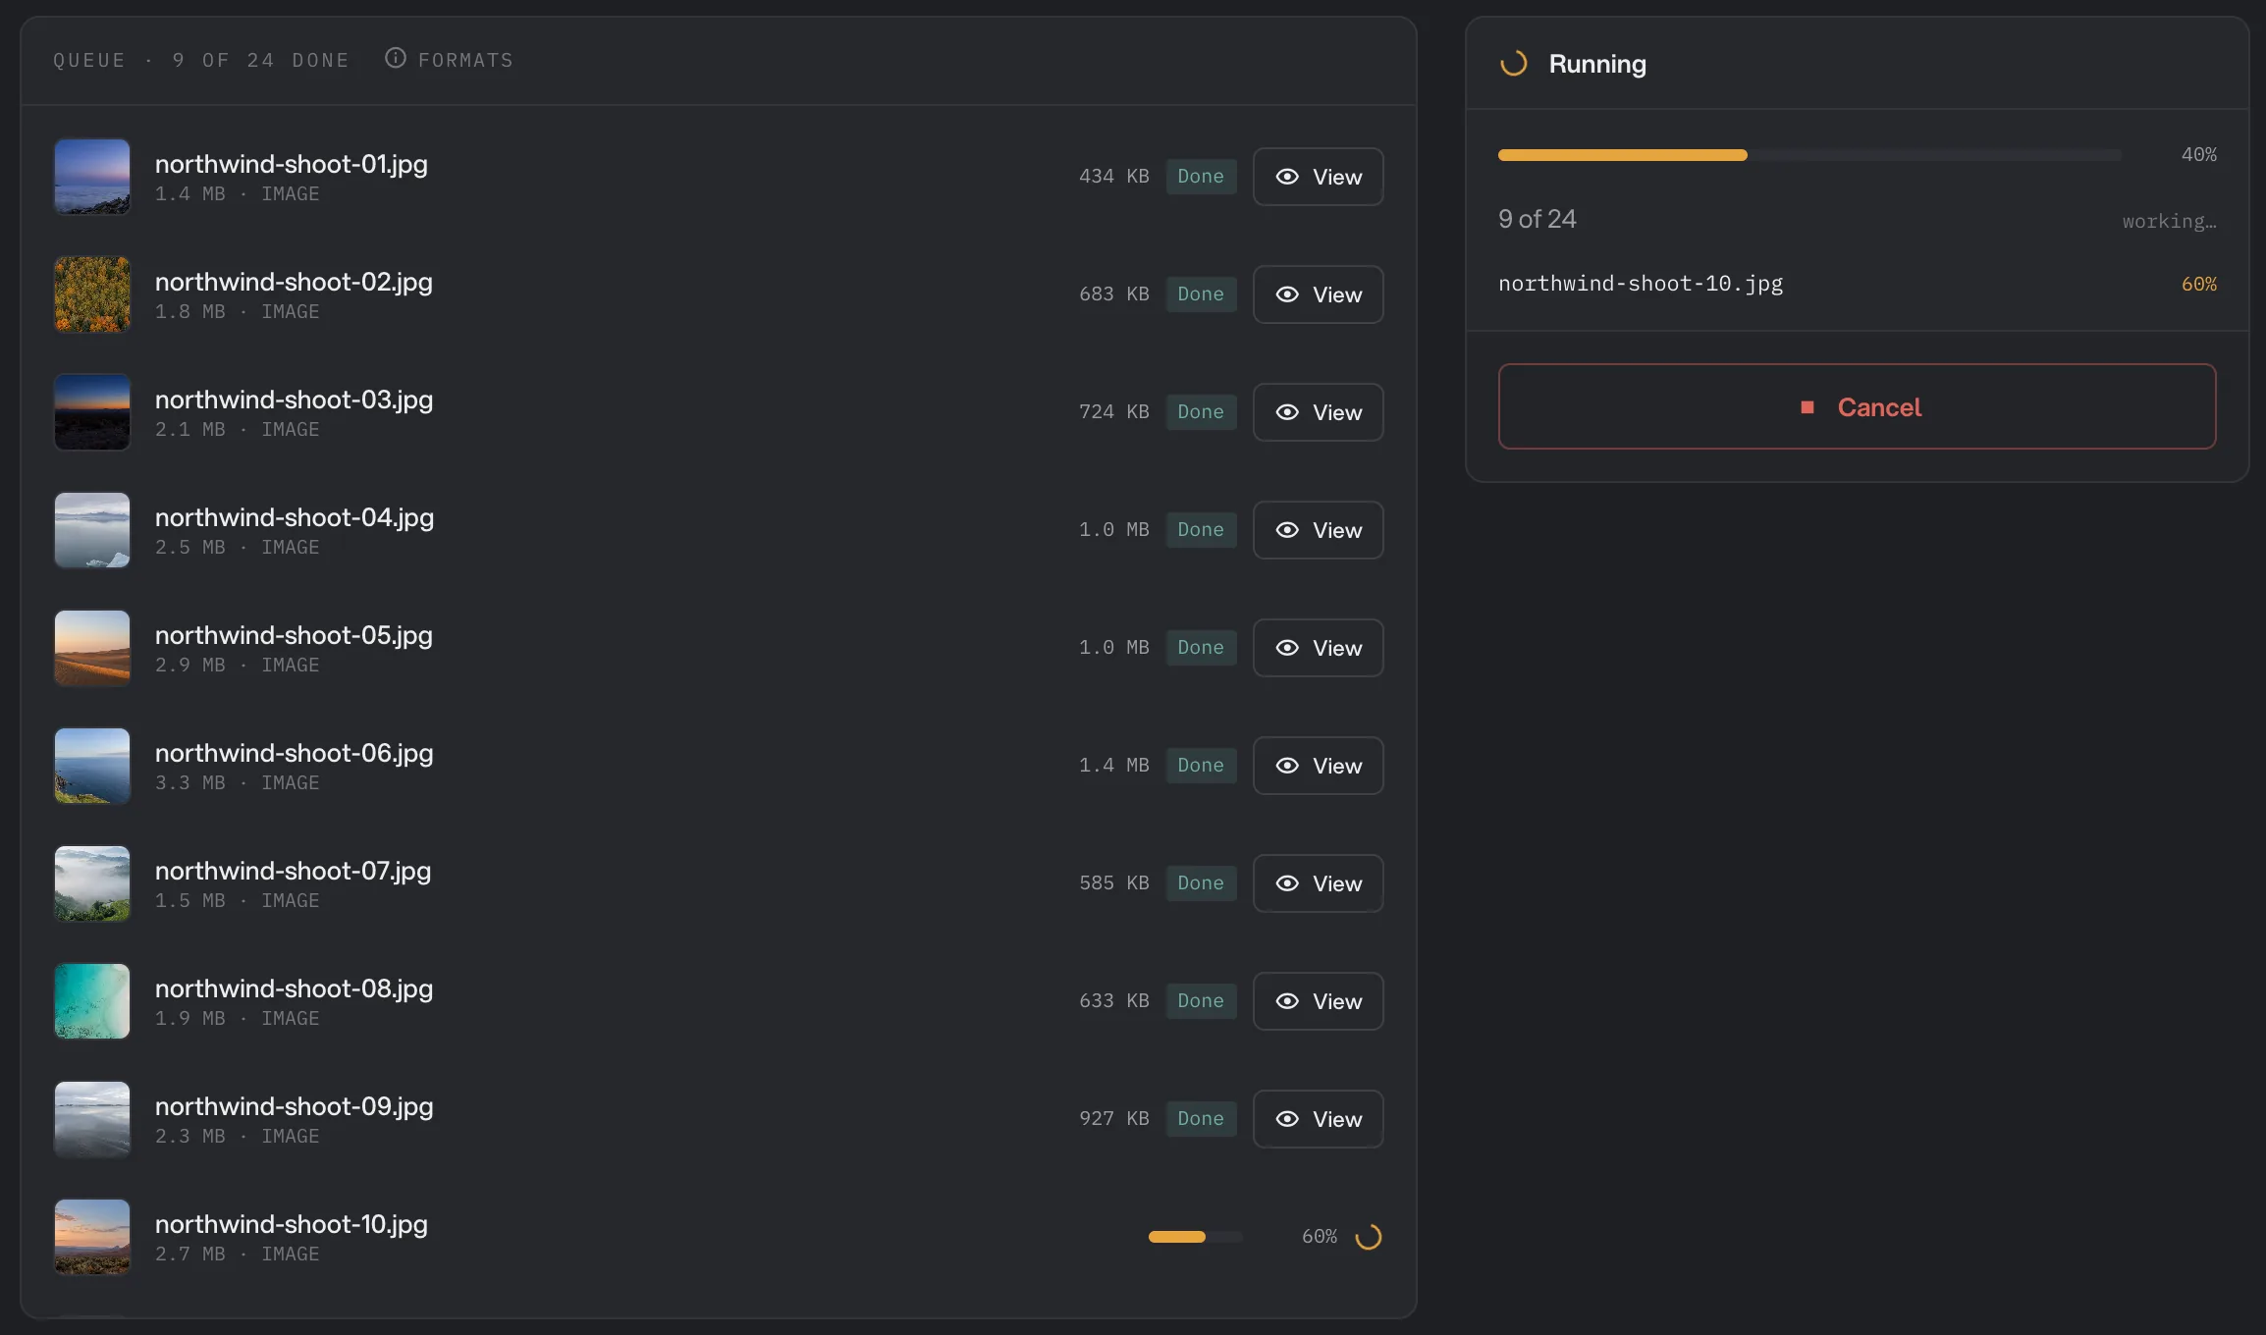This screenshot has height=1335, width=2266.
Task: Select file name northwind-shoot-04.jpg
Action: (x=295, y=517)
